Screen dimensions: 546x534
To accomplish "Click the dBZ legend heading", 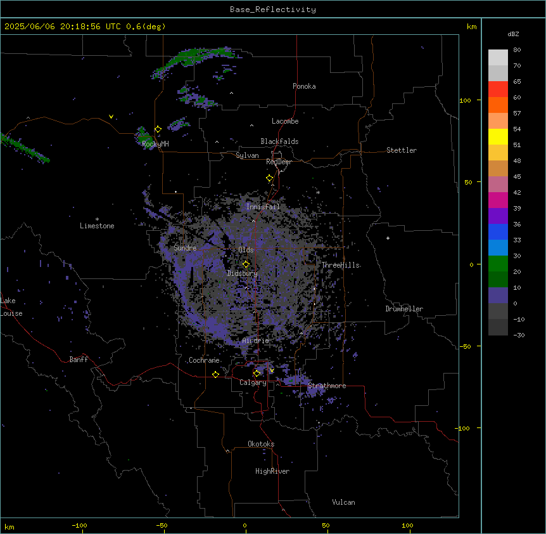I will [x=513, y=34].
